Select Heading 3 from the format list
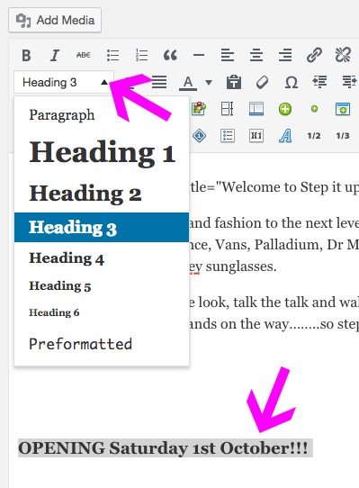This screenshot has height=488, width=359. (102, 228)
